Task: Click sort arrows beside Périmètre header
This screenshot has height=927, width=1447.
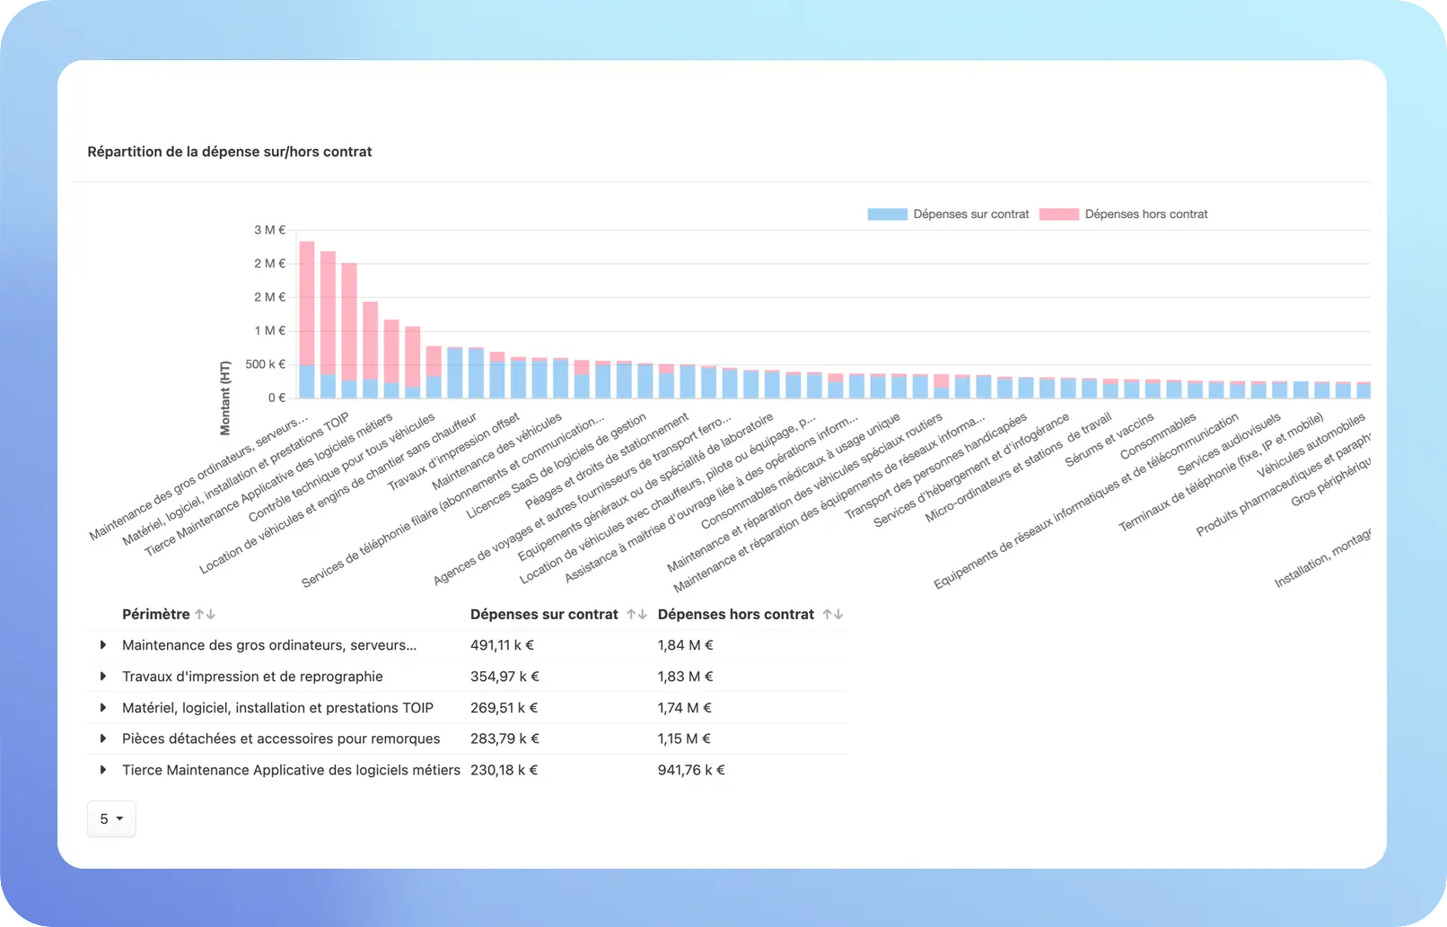Action: [x=205, y=615]
